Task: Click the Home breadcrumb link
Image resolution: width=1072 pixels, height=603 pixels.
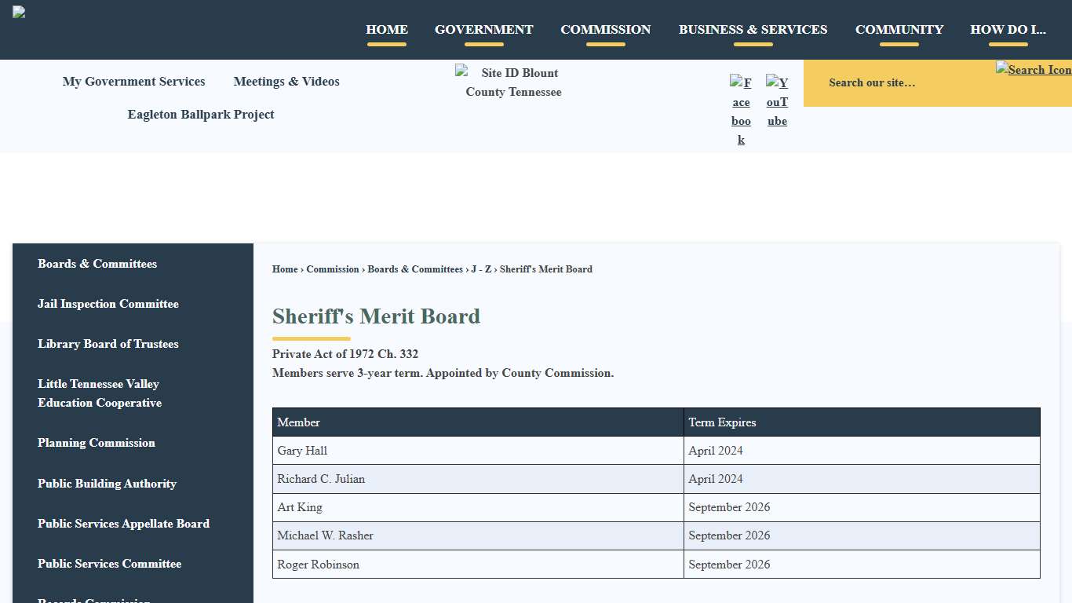Action: pos(285,269)
